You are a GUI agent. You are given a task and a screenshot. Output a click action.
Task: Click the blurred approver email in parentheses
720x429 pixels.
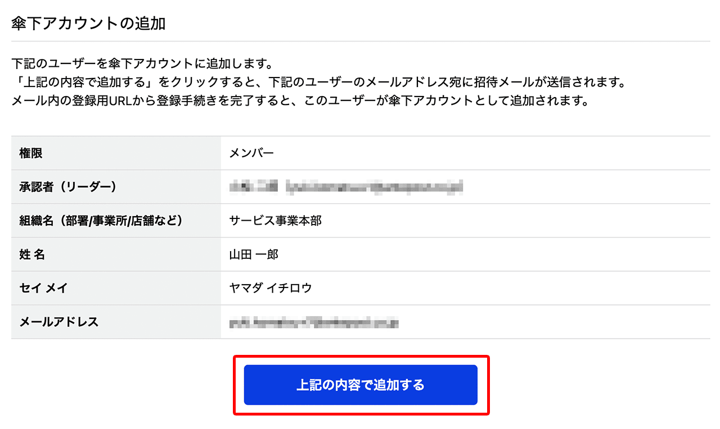tap(374, 187)
